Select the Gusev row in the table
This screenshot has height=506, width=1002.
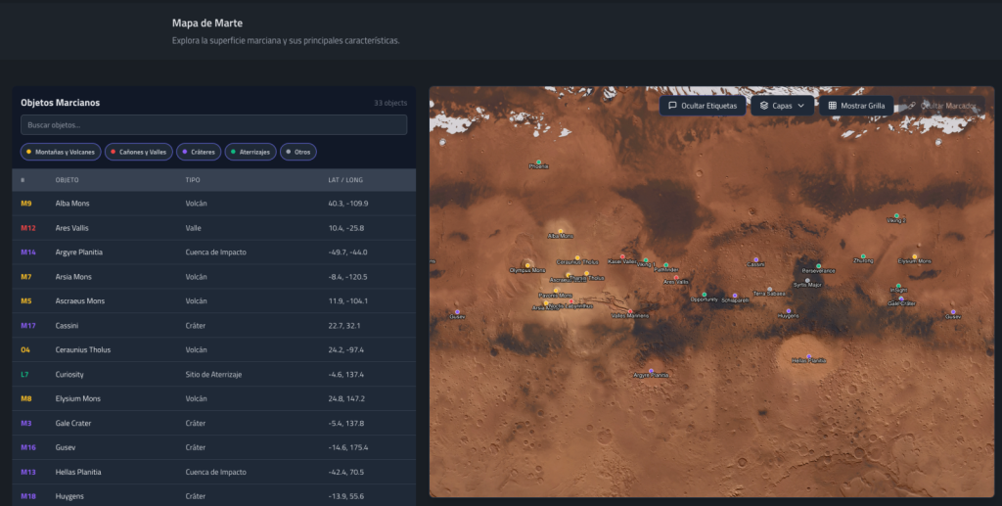coord(213,448)
